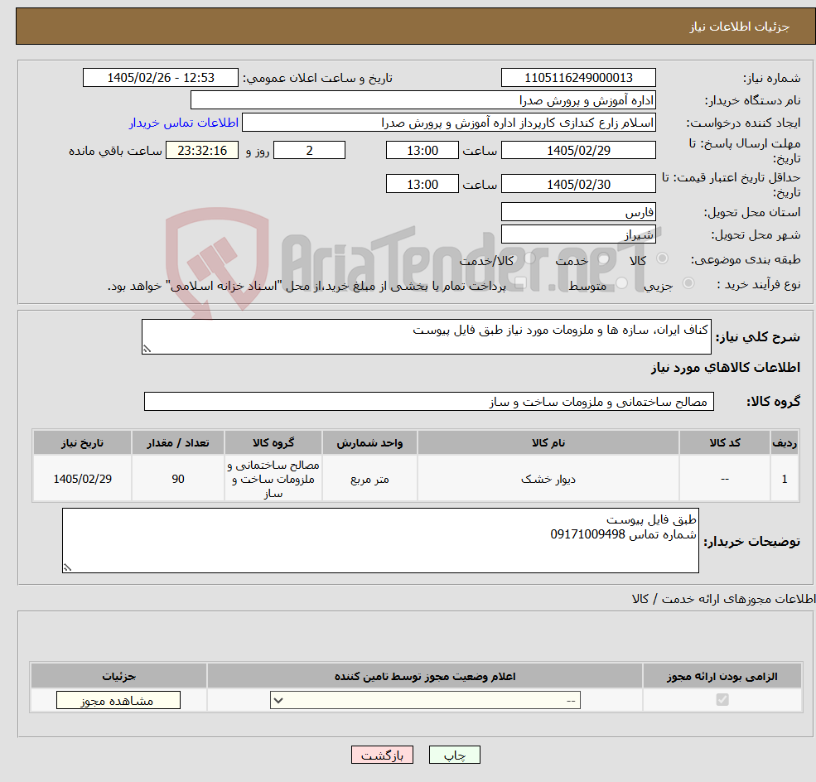816x782 pixels.
Task: Select the جزیی purchase type radio
Action: coord(688,283)
